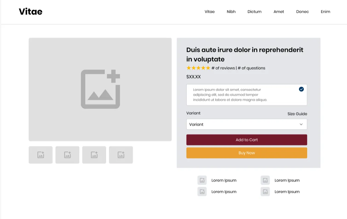This screenshot has width=347, height=219.
Task: Open the '# of reviews' link
Action: 223,68
